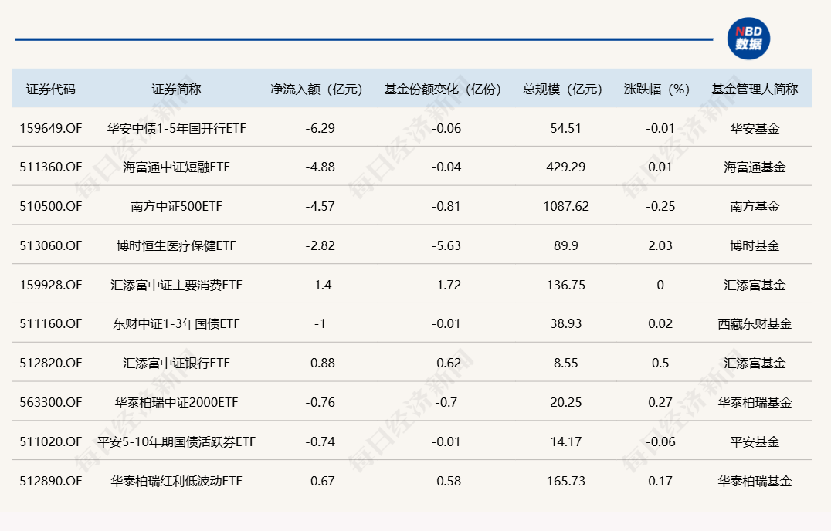This screenshot has height=531, width=831.
Task: Select net inflow value -0.76
Action: pos(320,402)
